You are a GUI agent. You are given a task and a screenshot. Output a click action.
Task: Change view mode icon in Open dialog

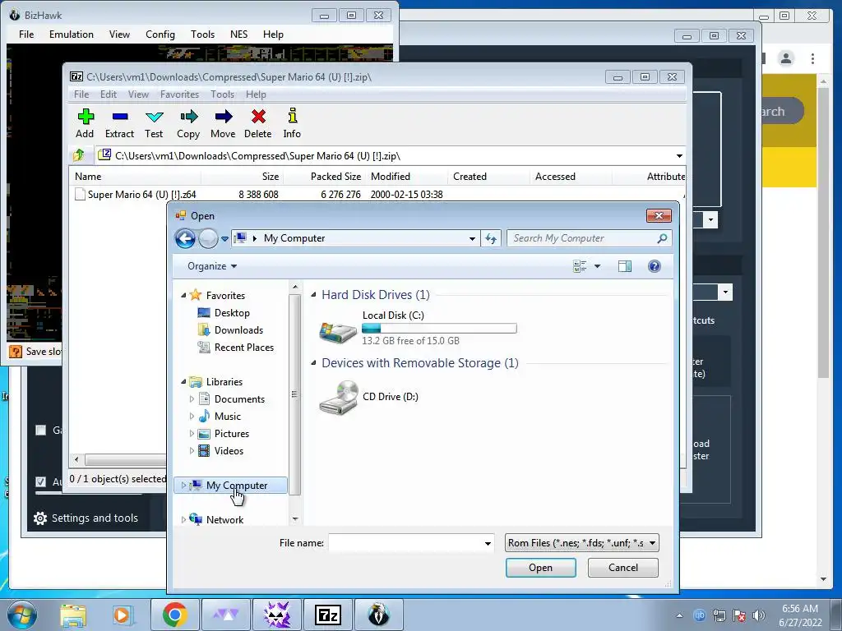tap(580, 266)
